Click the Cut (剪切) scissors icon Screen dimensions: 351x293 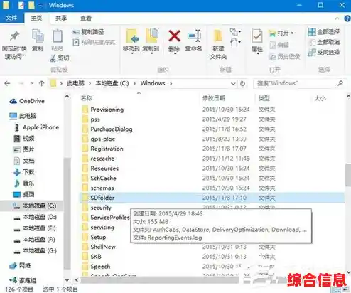click(x=53, y=58)
